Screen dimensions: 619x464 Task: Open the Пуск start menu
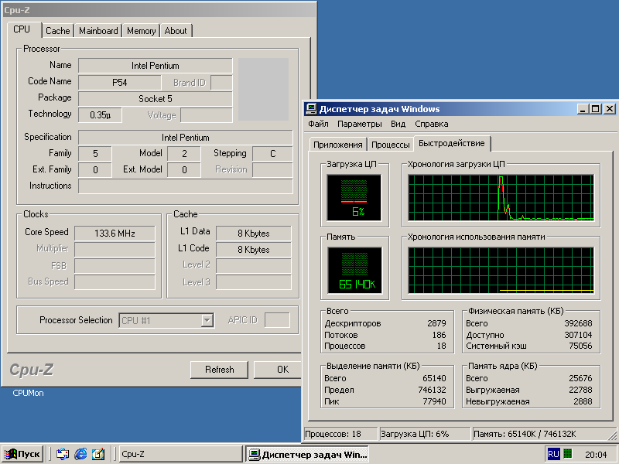pos(22,454)
